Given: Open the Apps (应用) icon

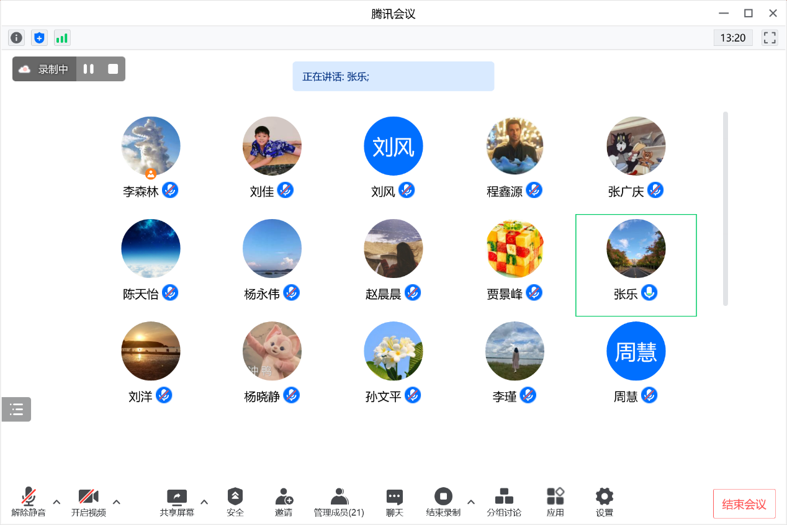Looking at the screenshot, I should coord(555,502).
